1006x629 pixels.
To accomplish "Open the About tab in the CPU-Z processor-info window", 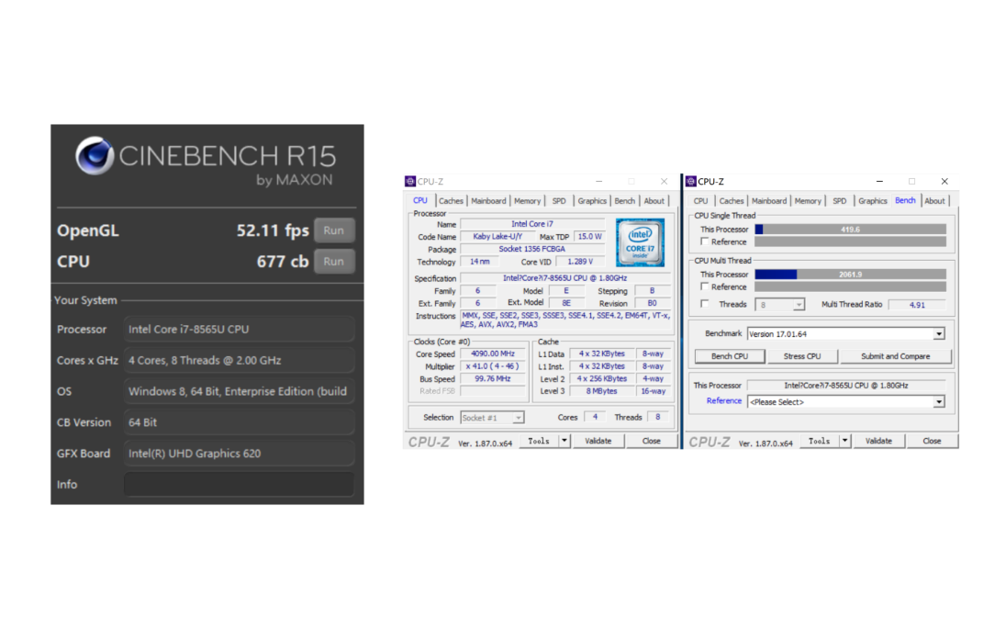I will click(654, 201).
